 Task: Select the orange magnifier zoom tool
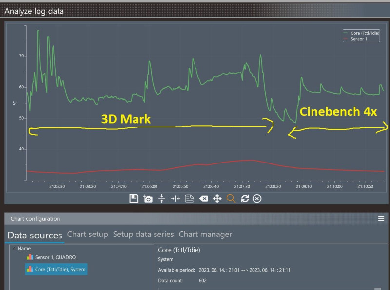tap(231, 199)
